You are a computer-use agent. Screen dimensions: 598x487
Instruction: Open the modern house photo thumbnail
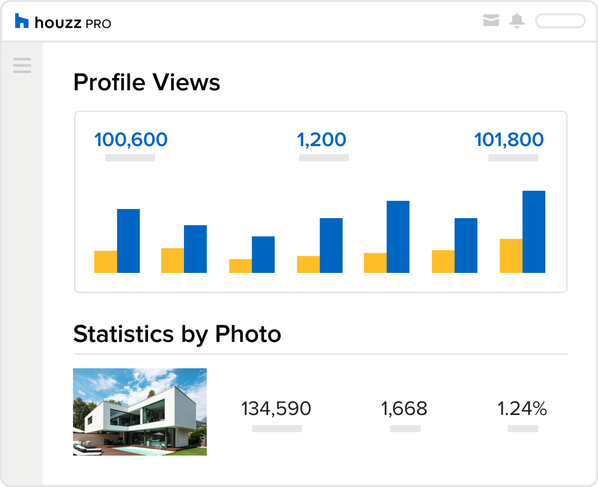click(x=140, y=411)
